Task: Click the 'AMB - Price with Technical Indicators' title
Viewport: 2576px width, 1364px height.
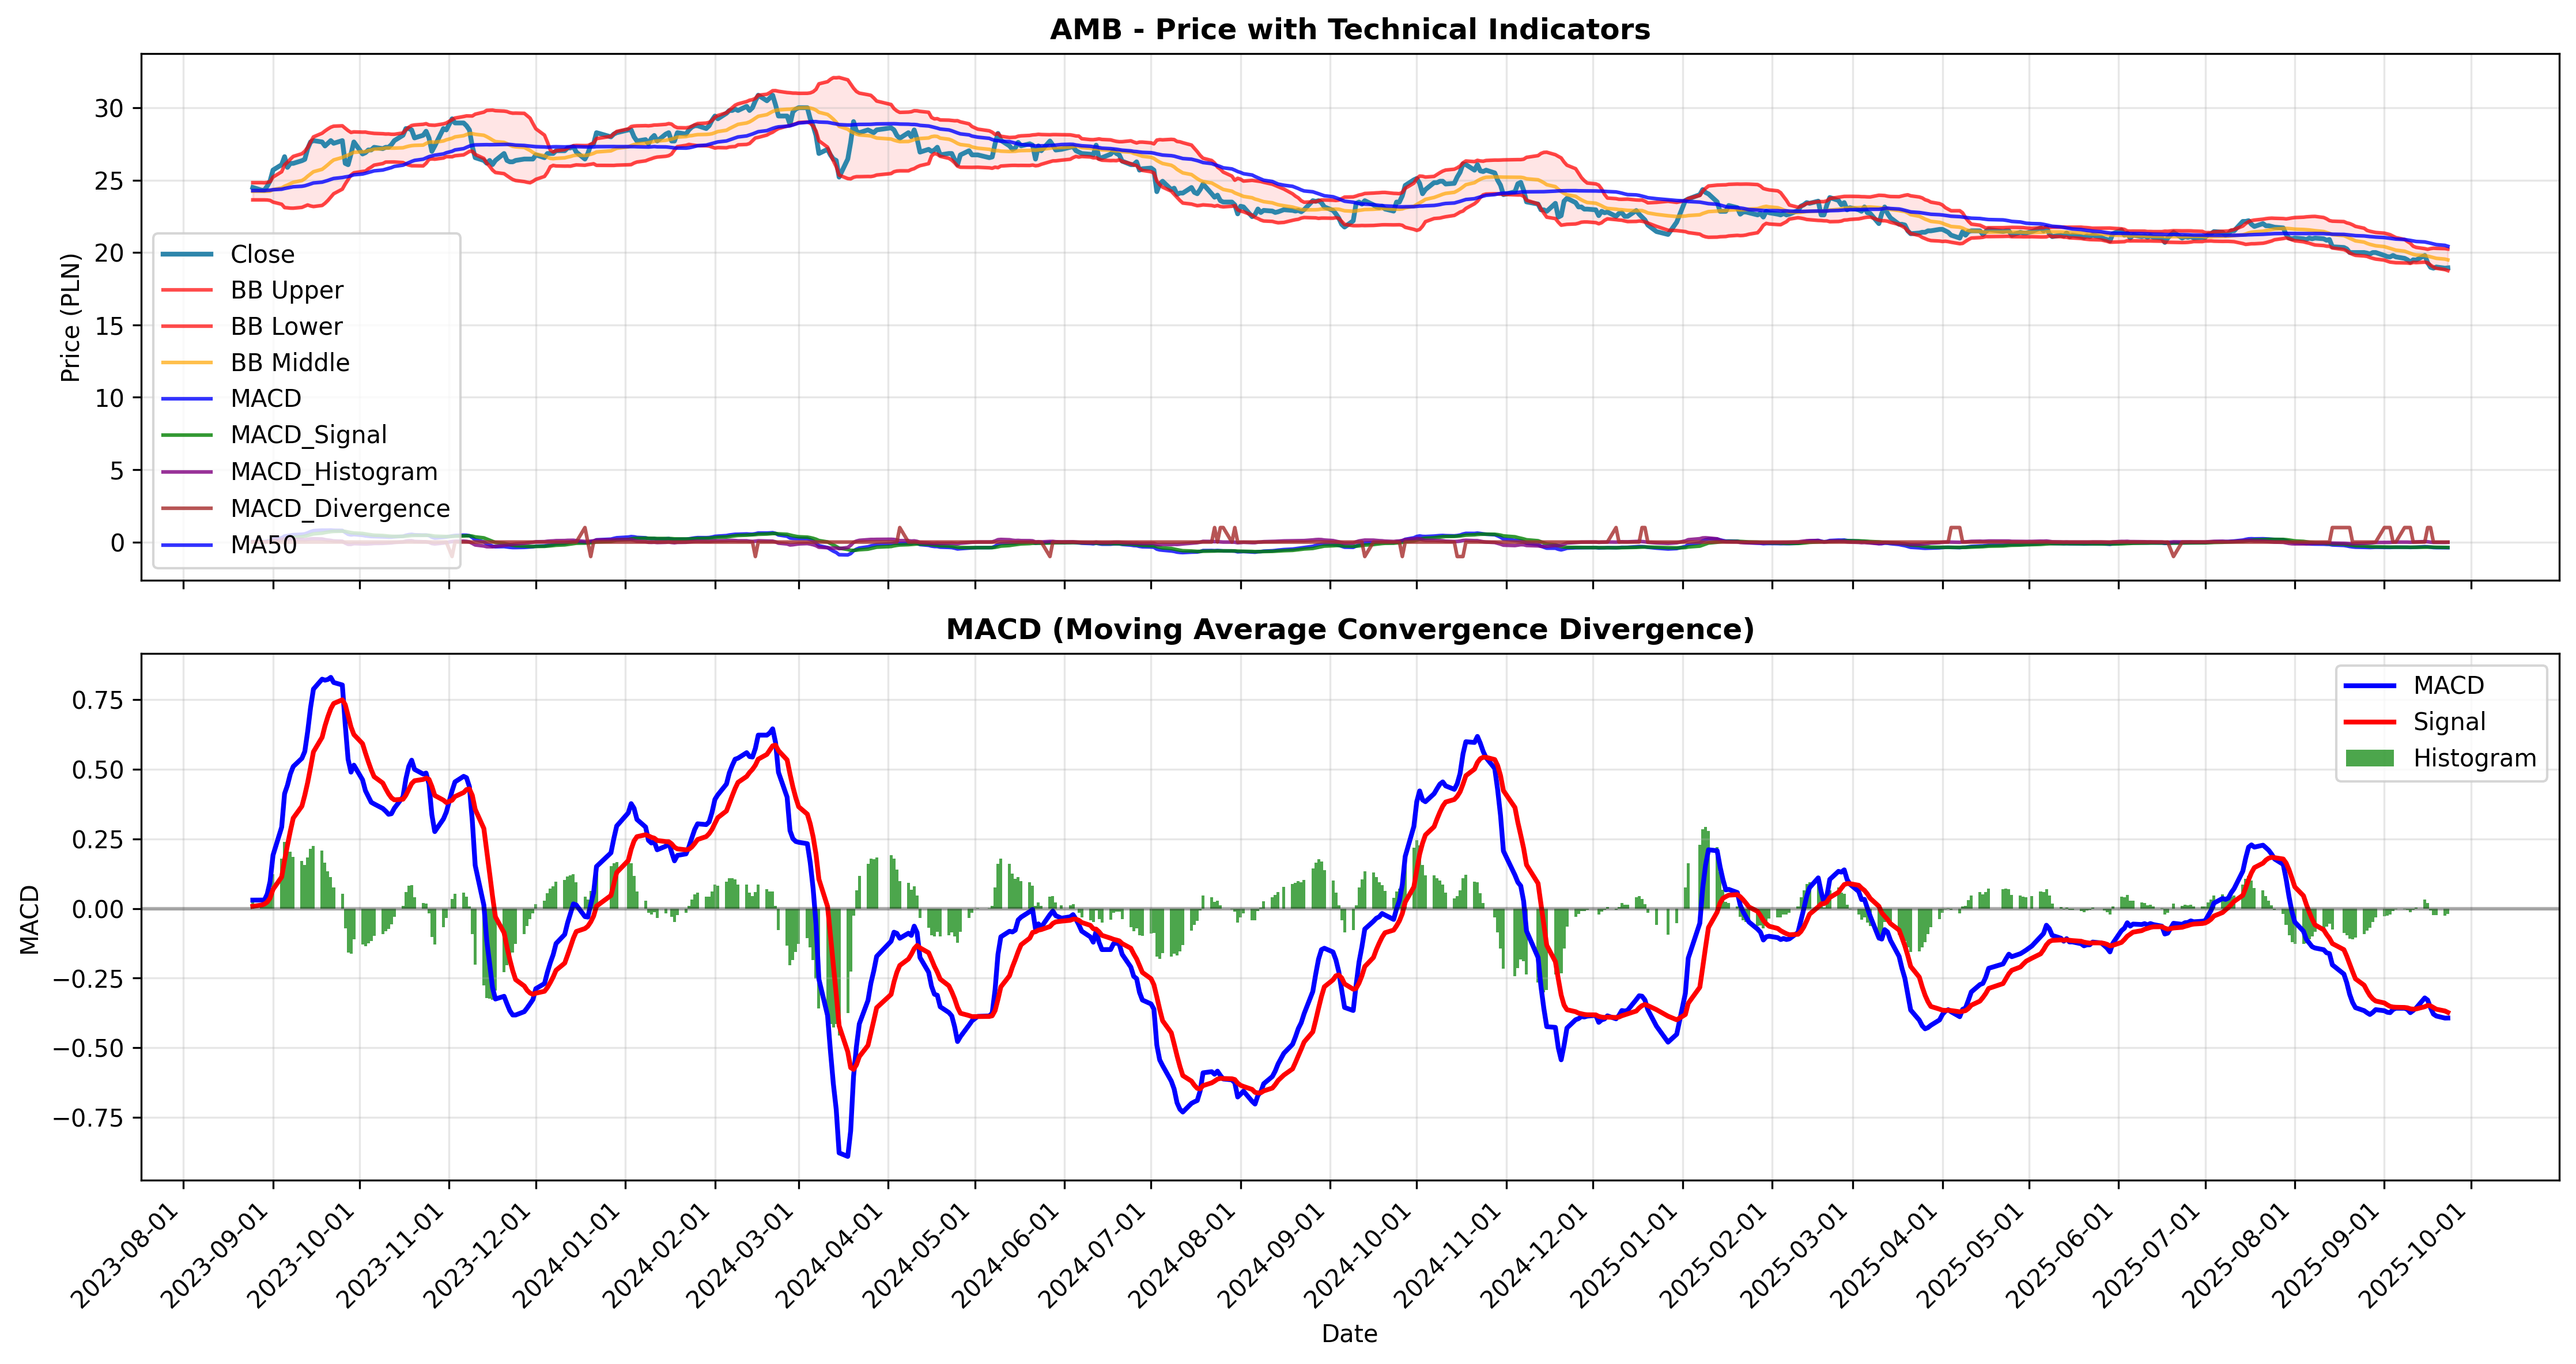Action: tap(1350, 29)
